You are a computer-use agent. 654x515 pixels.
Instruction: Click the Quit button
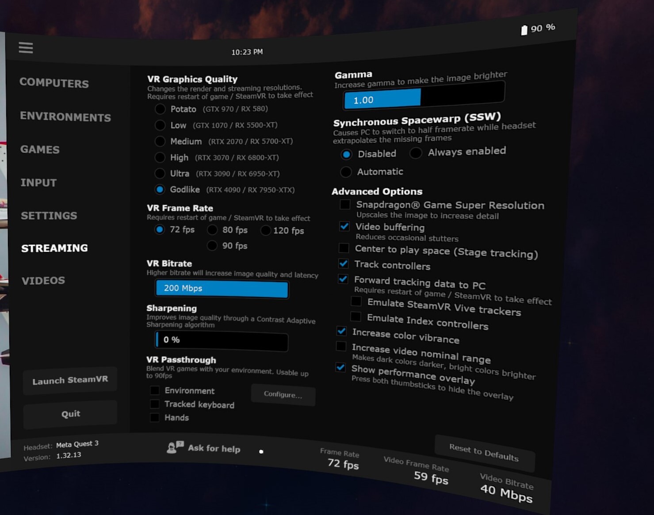[x=70, y=414]
